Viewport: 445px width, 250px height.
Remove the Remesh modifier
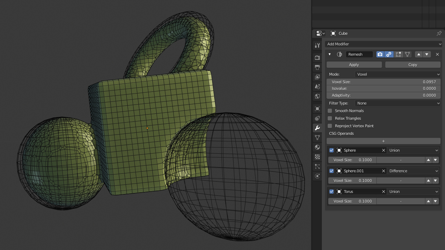point(437,54)
